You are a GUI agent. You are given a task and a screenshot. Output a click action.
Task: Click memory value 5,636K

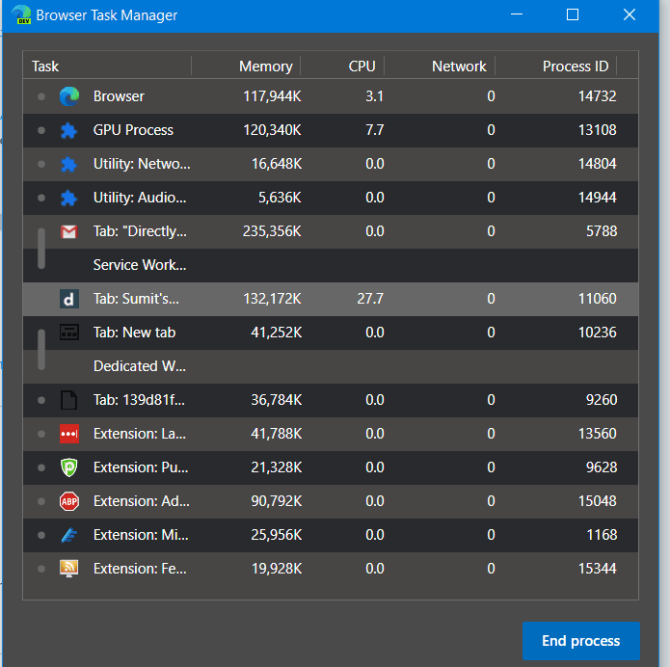pos(280,198)
